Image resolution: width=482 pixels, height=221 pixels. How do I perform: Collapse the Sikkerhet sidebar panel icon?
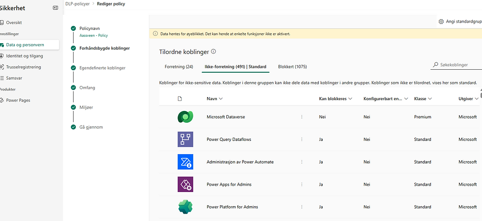[55, 8]
